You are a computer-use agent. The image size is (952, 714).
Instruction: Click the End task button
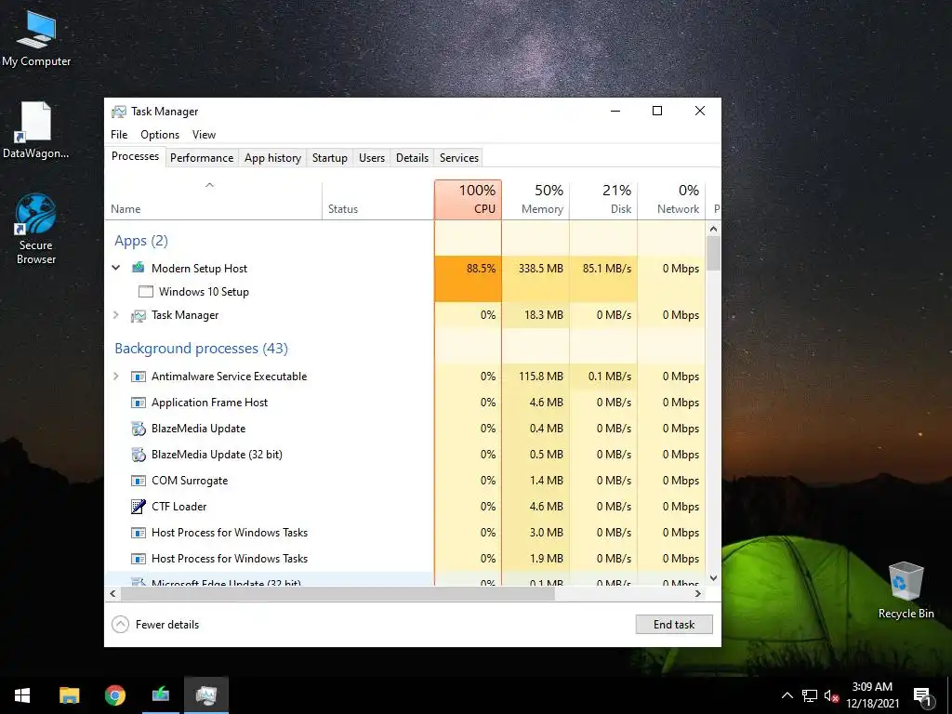pyautogui.click(x=674, y=624)
